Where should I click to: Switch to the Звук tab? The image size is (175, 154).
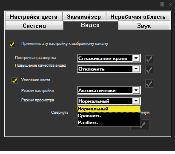(x=144, y=26)
